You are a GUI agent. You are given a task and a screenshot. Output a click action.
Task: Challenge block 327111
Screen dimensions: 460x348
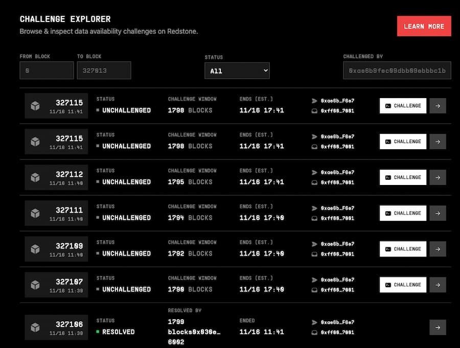click(403, 213)
